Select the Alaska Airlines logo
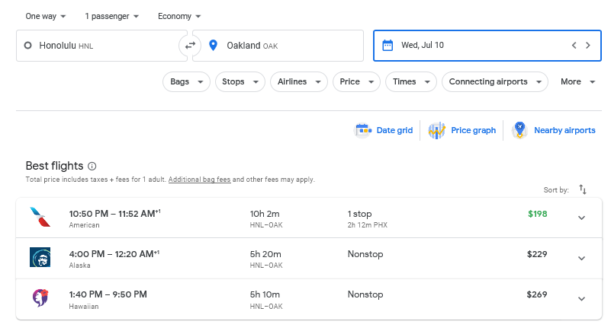This screenshot has width=611, height=334. pos(40,257)
